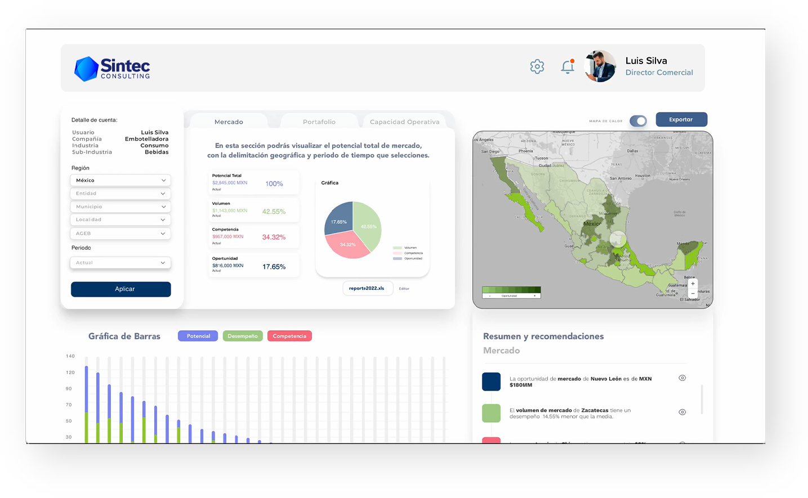Click Luis Silva profile photo

click(x=600, y=66)
